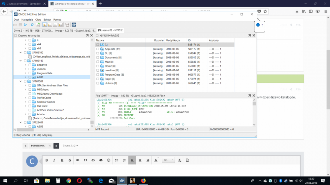Check the box next to AppData folder
The image size is (330, 185).
pos(98,49)
